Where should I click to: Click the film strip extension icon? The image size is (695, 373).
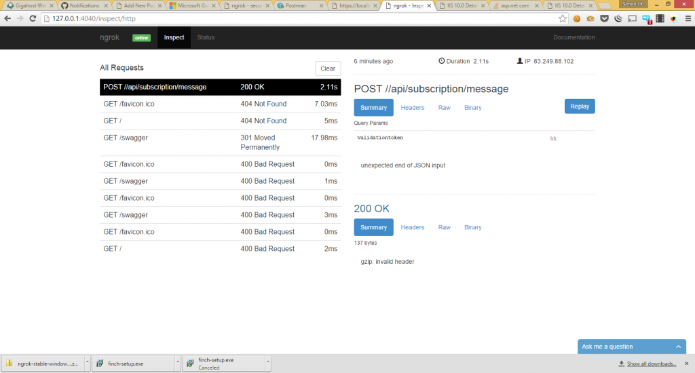pos(659,18)
